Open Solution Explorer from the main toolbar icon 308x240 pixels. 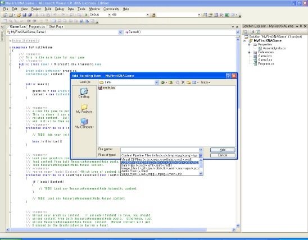point(205,15)
